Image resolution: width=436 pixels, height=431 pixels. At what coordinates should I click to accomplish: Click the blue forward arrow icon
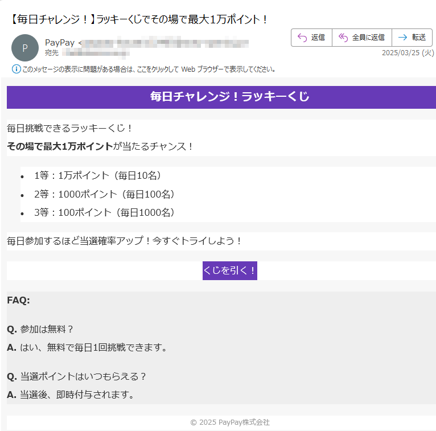402,37
